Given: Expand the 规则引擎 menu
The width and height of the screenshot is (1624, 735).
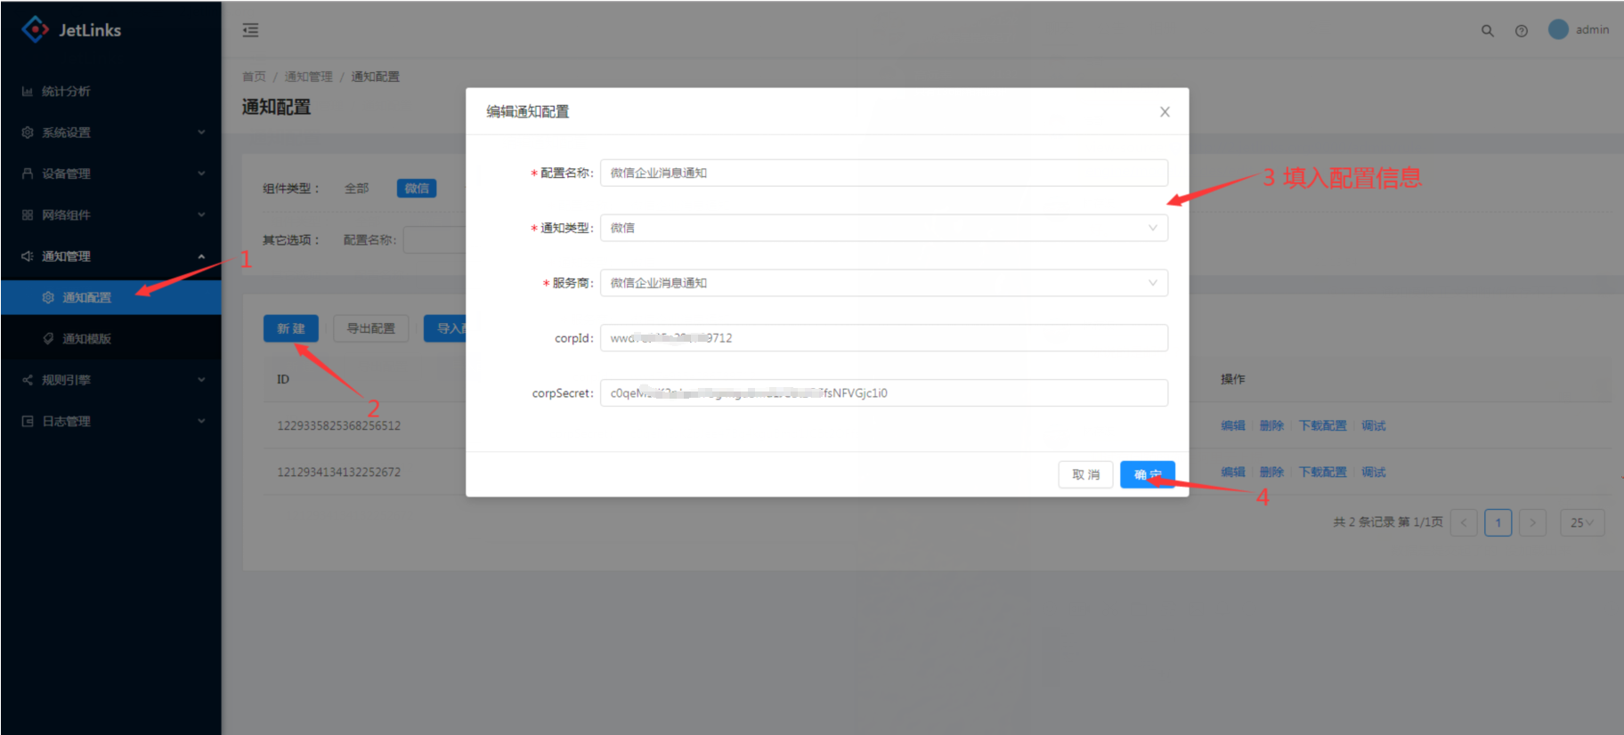Looking at the screenshot, I should coord(110,380).
